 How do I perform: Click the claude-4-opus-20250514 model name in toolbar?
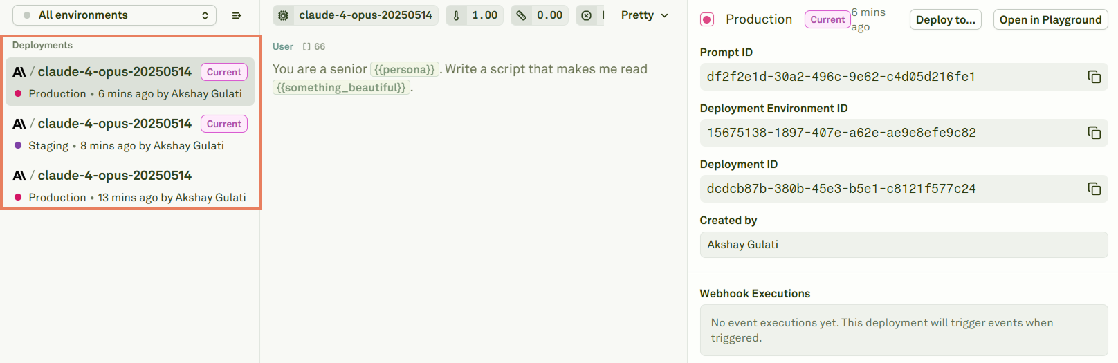[365, 15]
